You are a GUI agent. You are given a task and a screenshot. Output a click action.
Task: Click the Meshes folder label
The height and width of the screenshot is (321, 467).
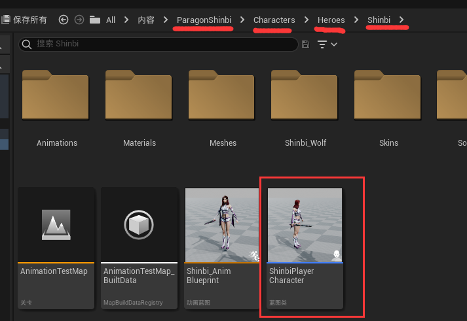[223, 143]
